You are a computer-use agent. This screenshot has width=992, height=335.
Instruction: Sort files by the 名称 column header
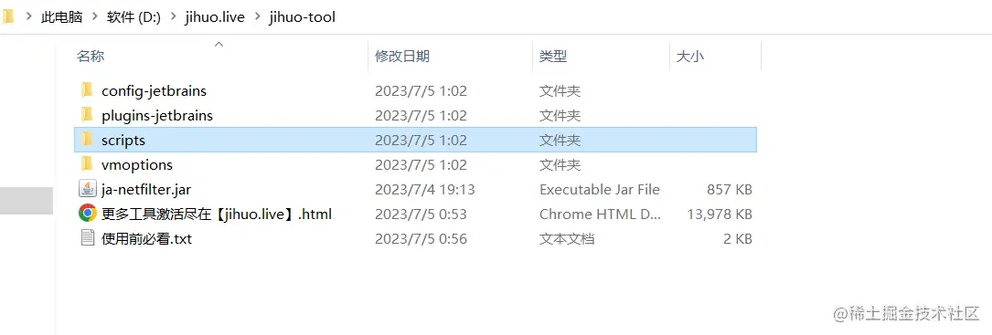click(x=91, y=57)
